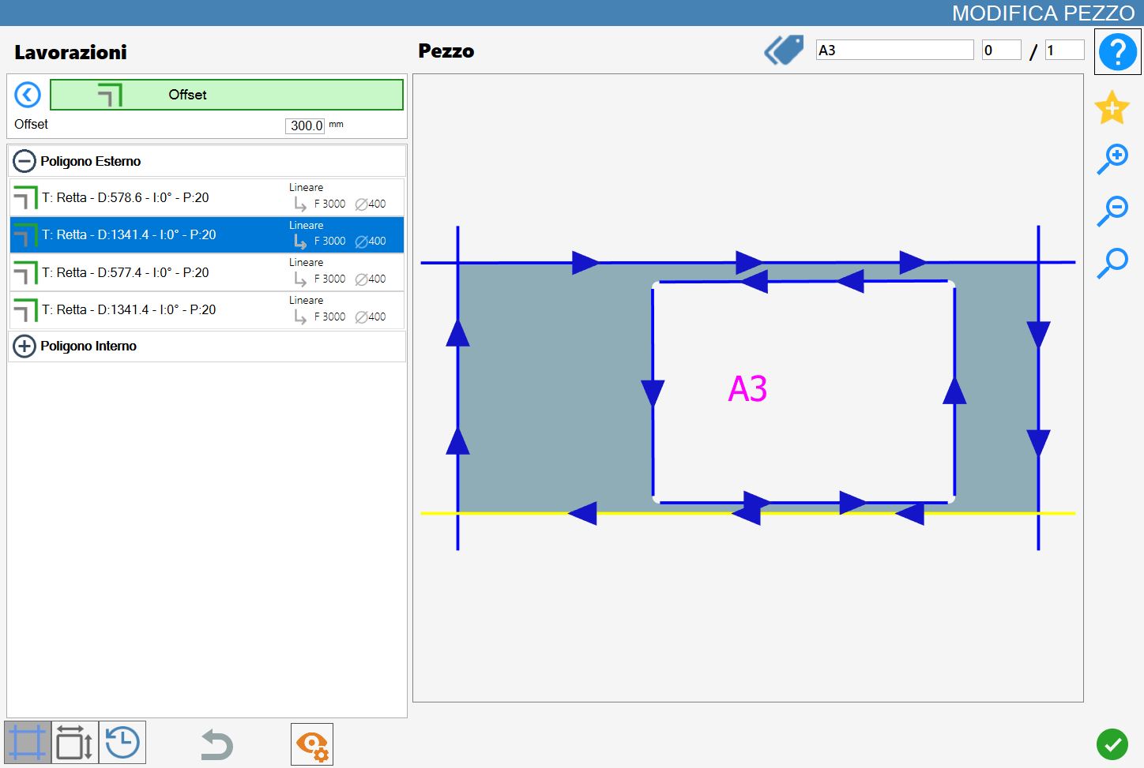Go back with the circled left arrow
The height and width of the screenshot is (768, 1144).
coord(28,96)
